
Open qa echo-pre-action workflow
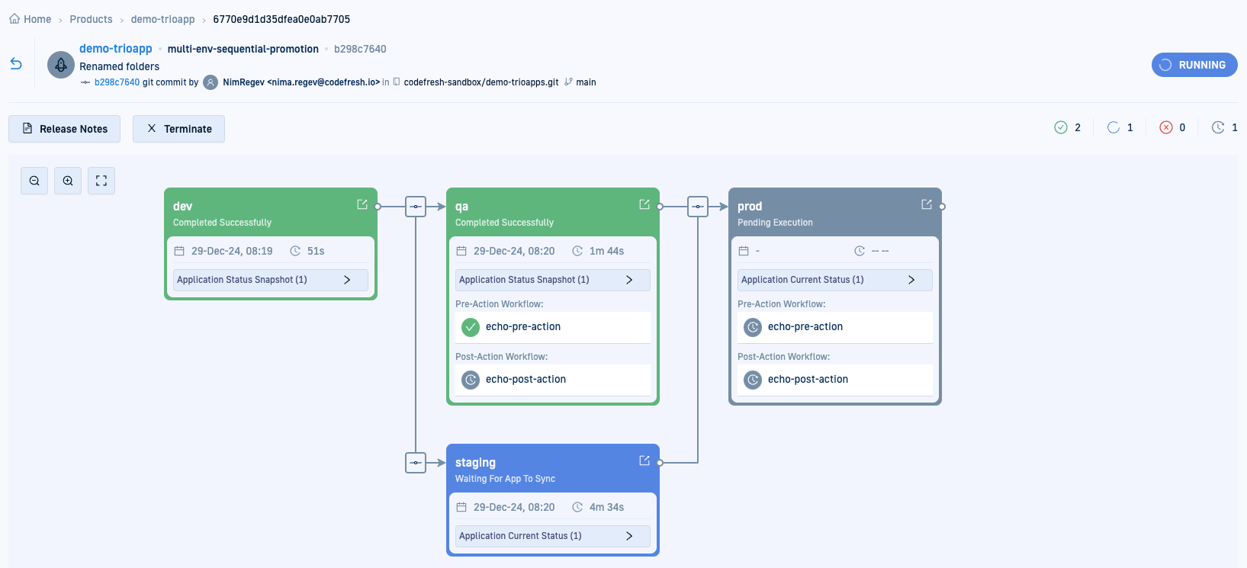(523, 327)
